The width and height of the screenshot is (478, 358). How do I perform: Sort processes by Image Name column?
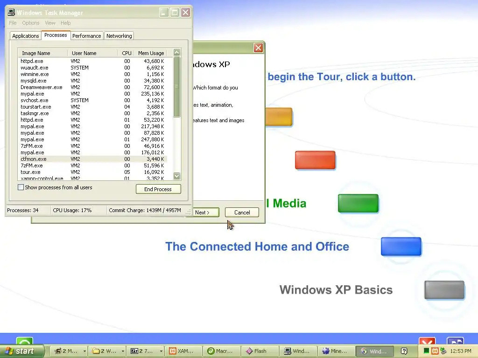(42, 53)
